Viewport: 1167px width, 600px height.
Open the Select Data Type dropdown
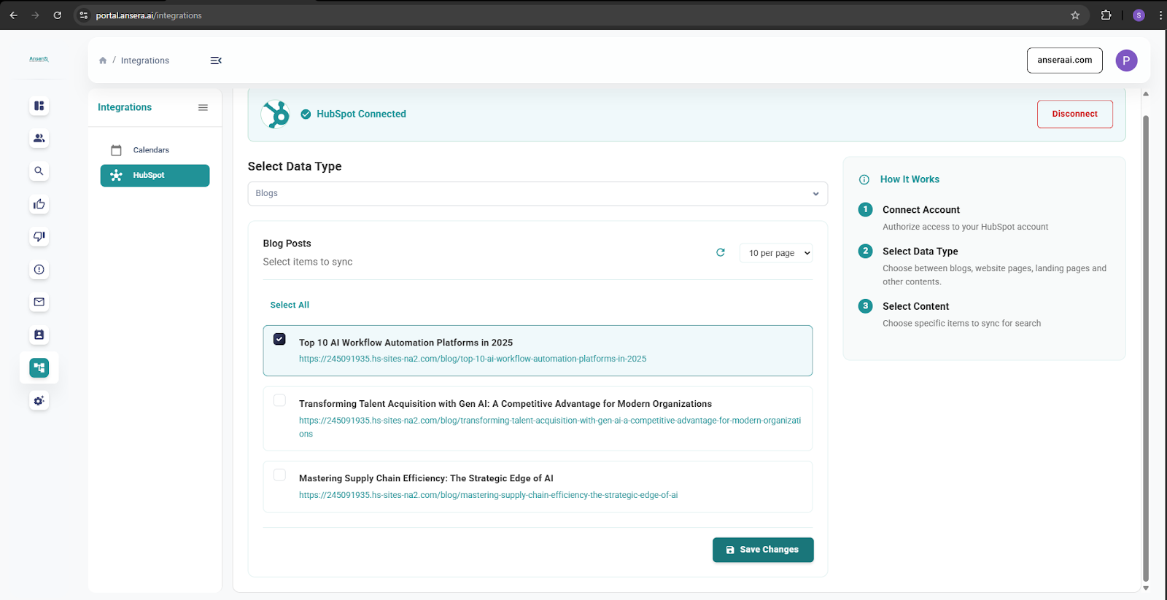click(538, 193)
